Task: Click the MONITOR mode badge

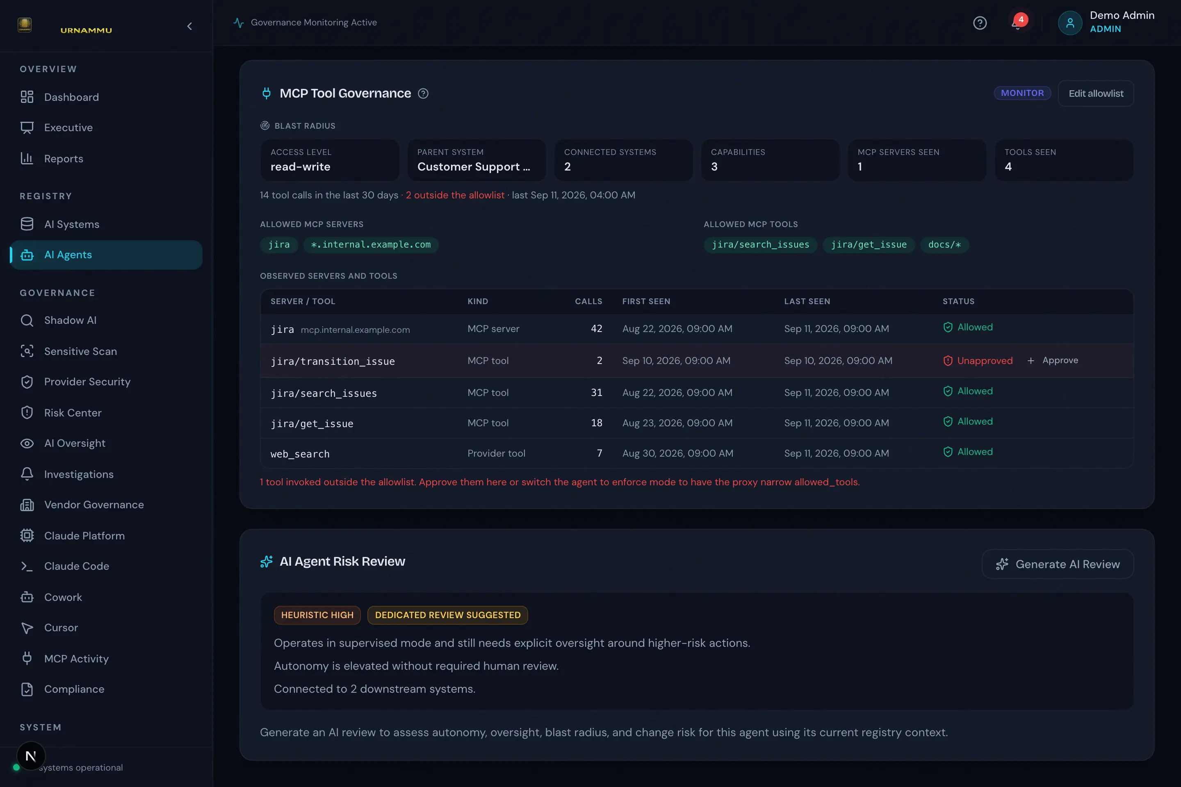Action: [1022, 93]
